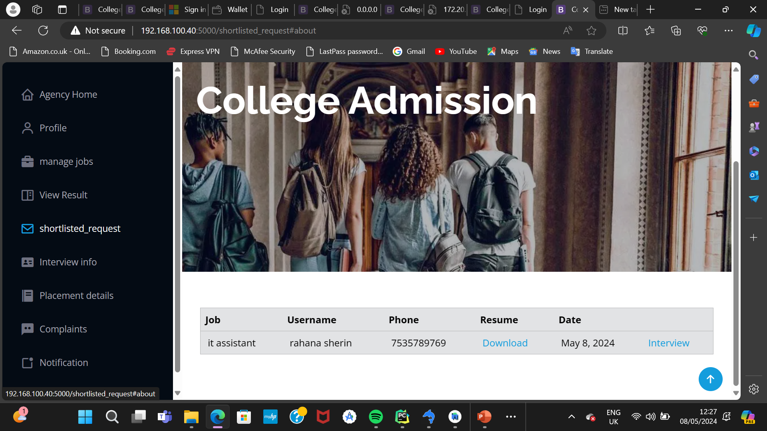Open the Gmail bookmark
767x431 pixels.
(x=409, y=51)
